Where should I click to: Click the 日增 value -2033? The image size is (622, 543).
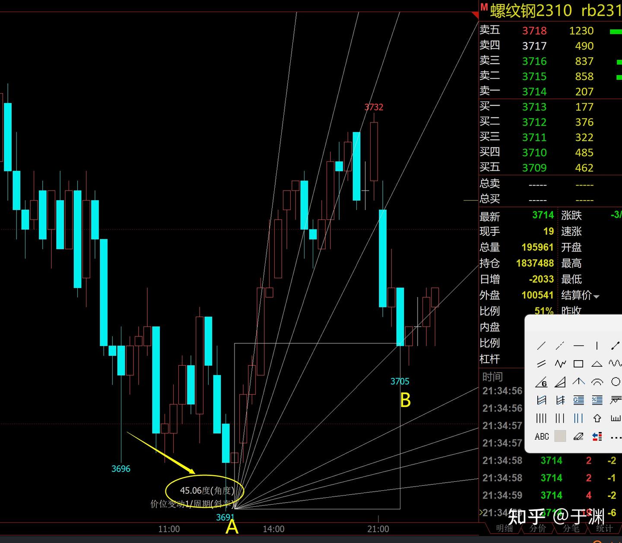tap(541, 279)
